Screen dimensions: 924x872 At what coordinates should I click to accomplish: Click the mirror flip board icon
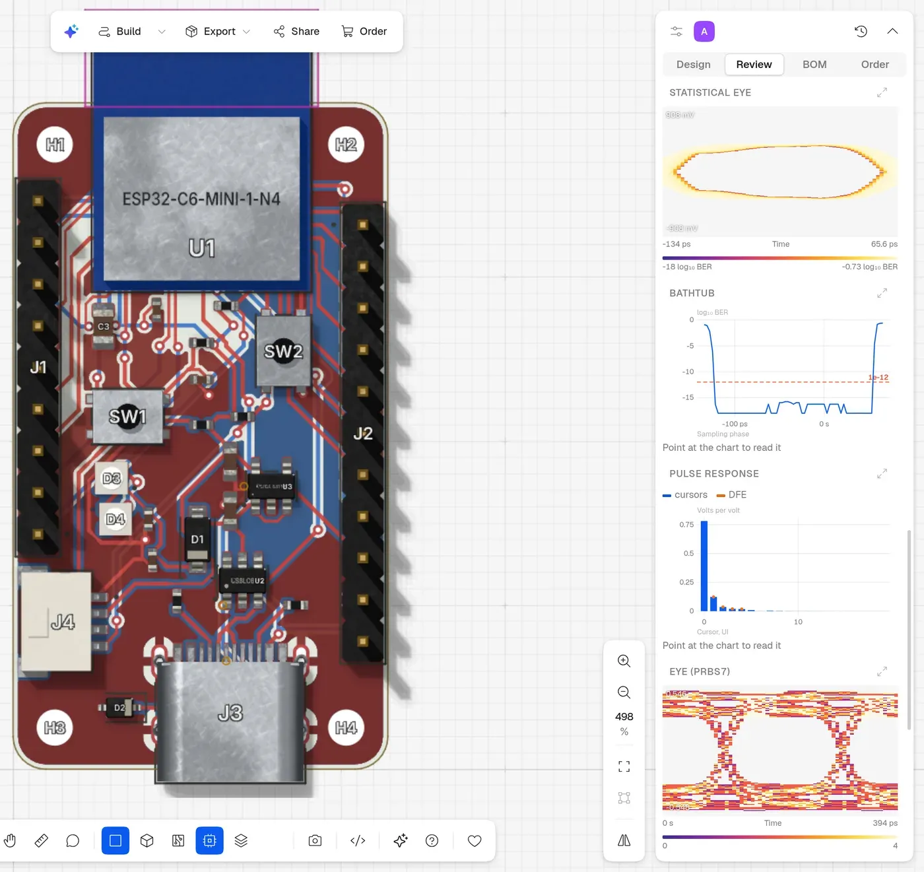coord(624,840)
